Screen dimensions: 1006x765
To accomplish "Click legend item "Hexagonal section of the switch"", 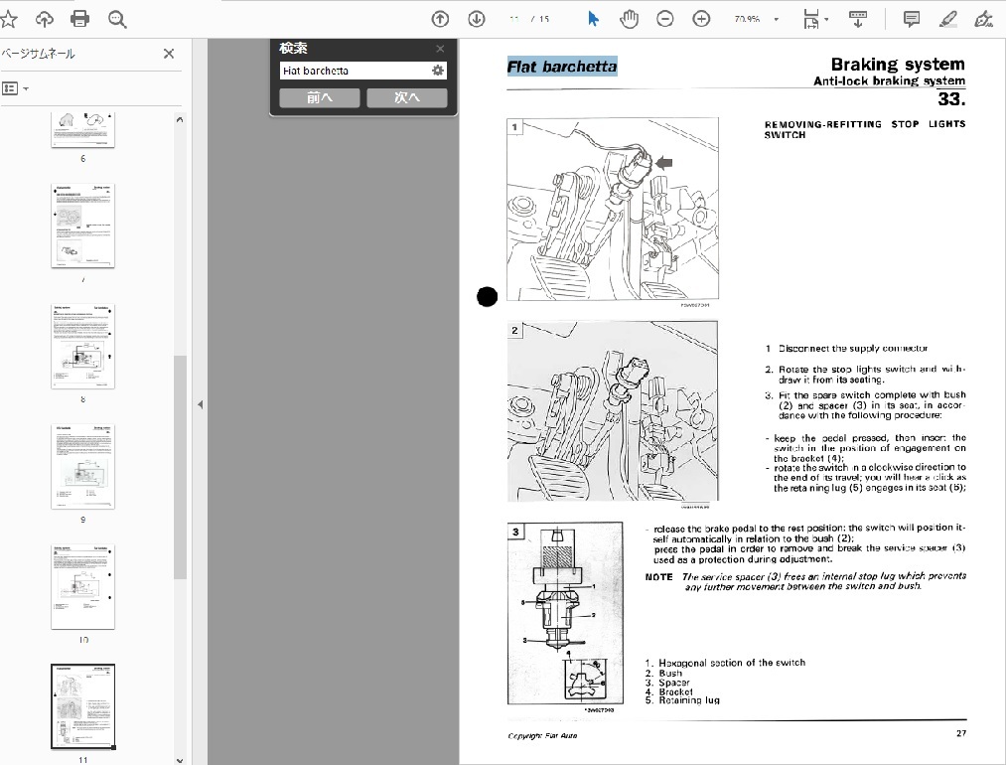I will [731, 663].
